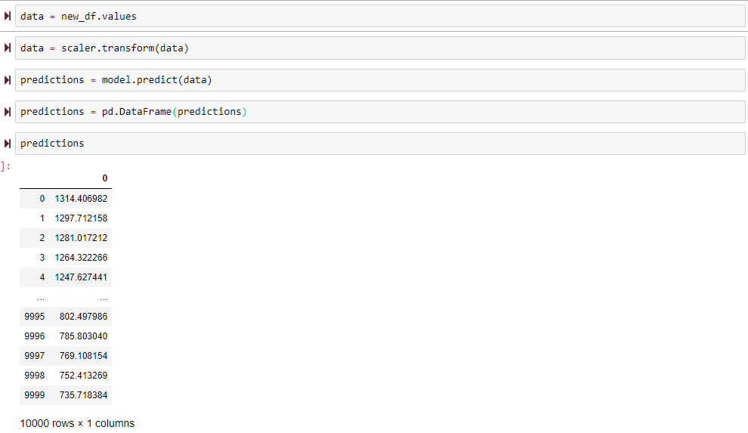Screen dimensions: 748x433
Task: Edit the model.predict(data) code cell
Action: (378, 80)
